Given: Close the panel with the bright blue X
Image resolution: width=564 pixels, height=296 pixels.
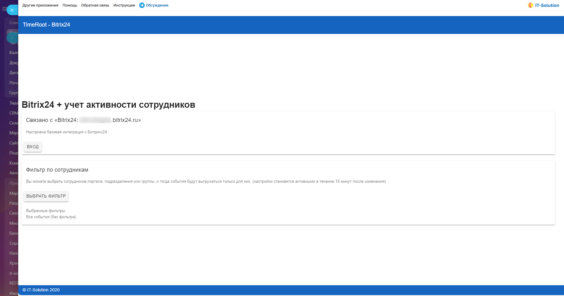Looking at the screenshot, I should (12, 10).
